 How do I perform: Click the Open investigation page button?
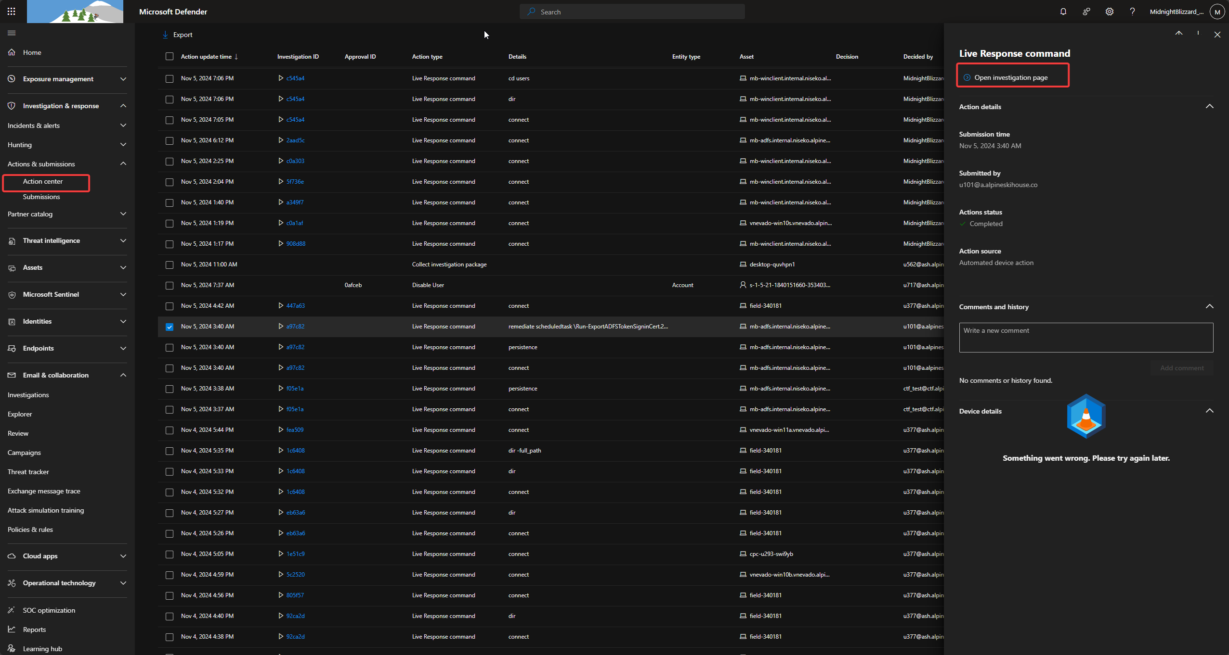pos(1012,76)
